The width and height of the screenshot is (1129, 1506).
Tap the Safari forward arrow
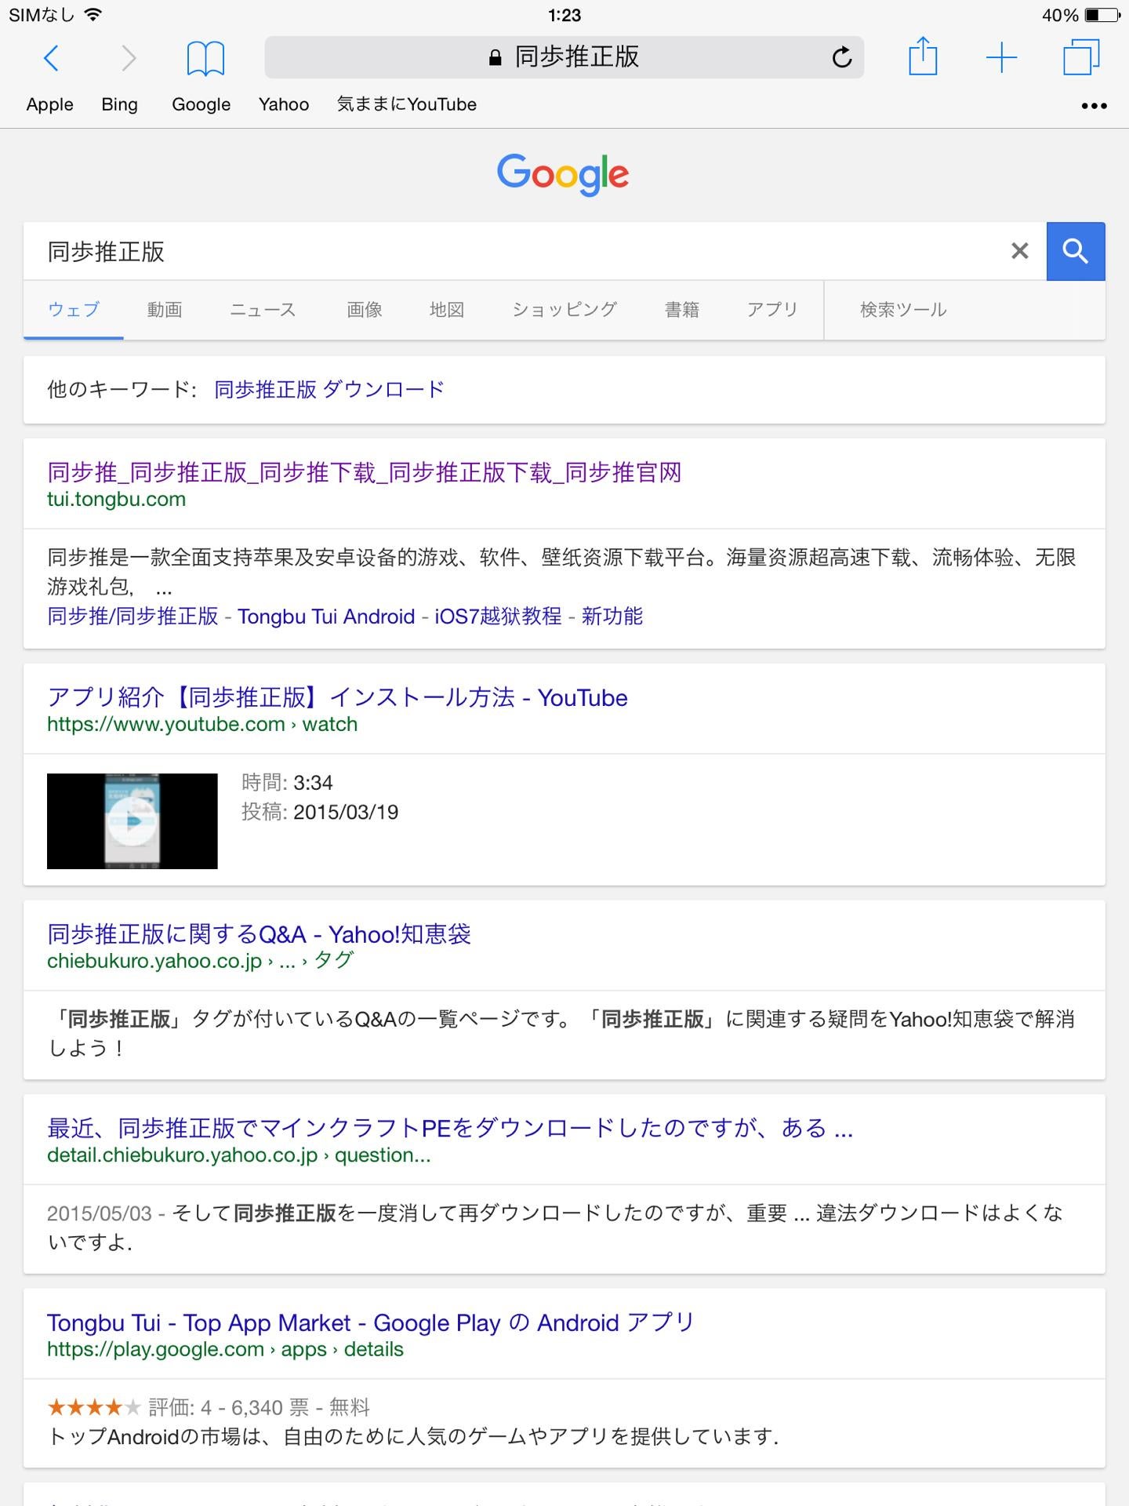click(129, 58)
